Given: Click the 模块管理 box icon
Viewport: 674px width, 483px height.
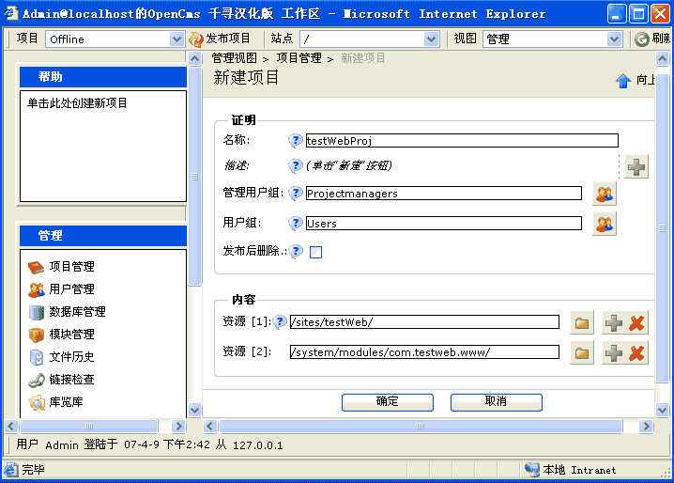Looking at the screenshot, I should click(x=37, y=335).
